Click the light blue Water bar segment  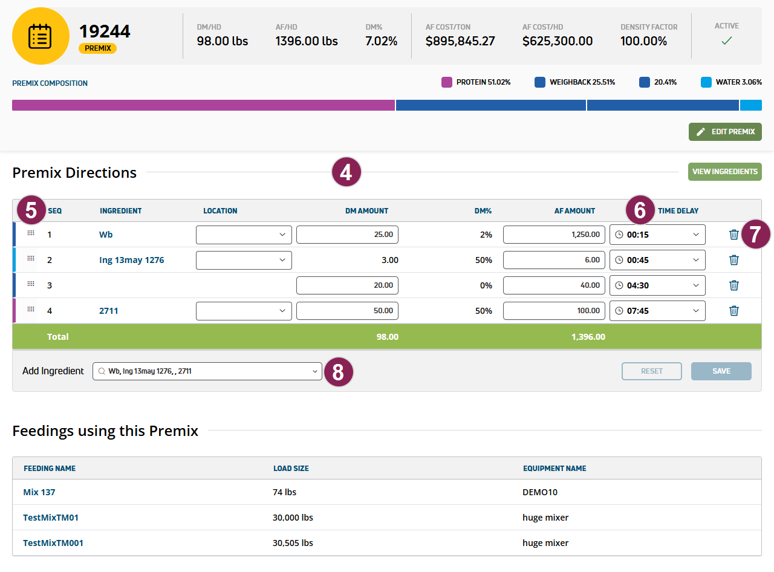click(x=750, y=105)
